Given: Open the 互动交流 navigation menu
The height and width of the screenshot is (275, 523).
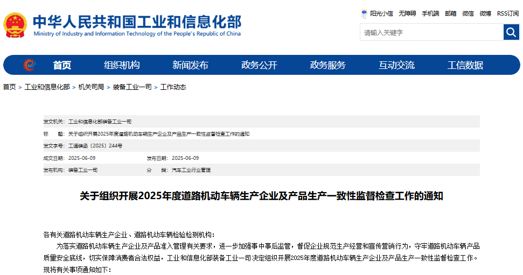Looking at the screenshot, I should (396, 65).
